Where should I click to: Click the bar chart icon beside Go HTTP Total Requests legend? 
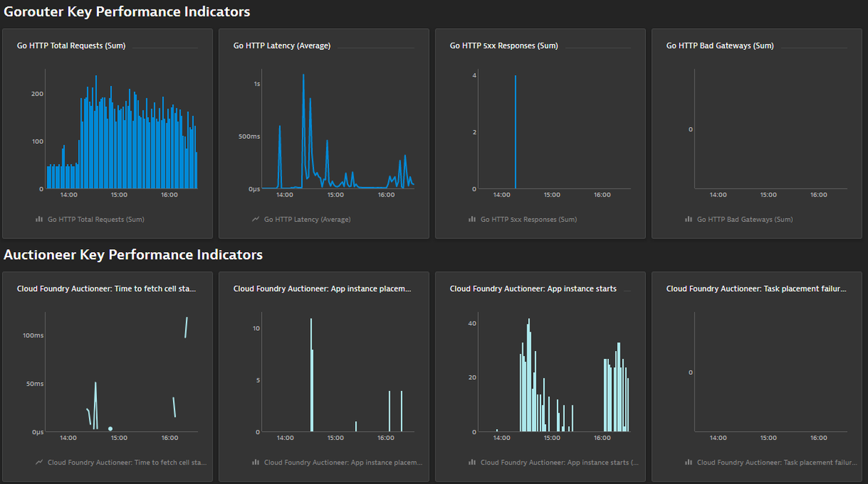coord(39,219)
